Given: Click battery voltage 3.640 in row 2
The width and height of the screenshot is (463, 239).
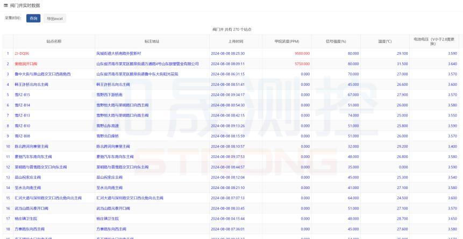Looking at the screenshot, I should (452, 64).
